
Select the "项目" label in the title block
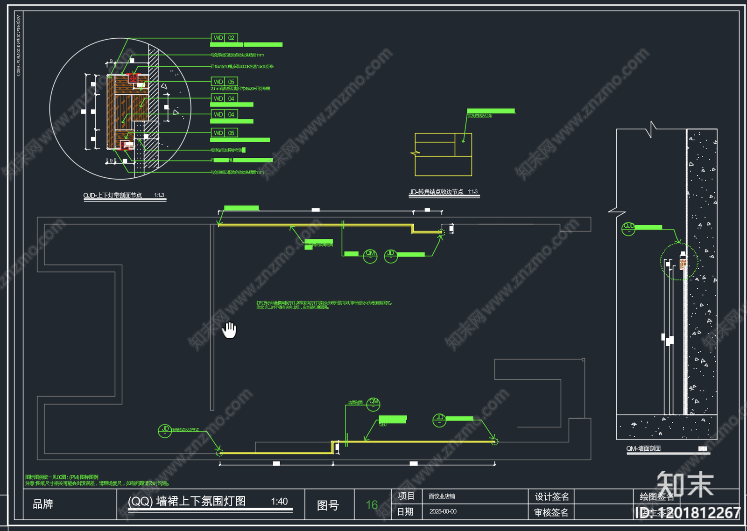pyautogui.click(x=406, y=496)
